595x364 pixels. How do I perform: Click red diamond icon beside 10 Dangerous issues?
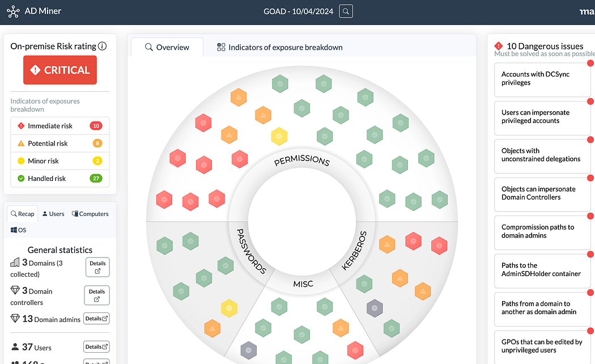499,46
